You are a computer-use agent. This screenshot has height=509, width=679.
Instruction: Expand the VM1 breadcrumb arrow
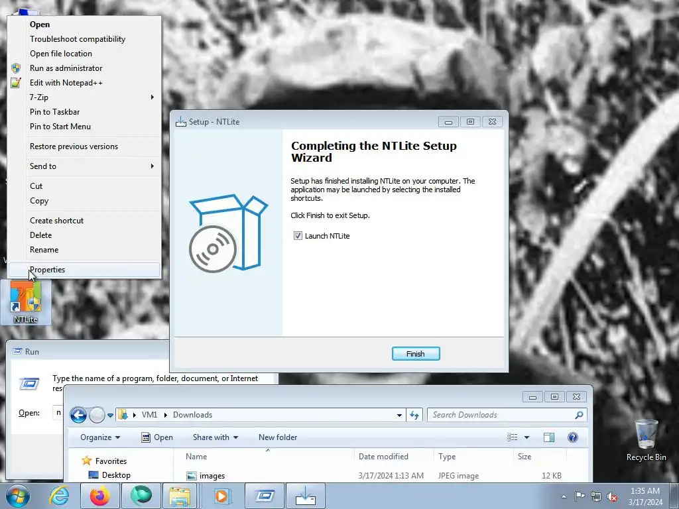click(165, 415)
